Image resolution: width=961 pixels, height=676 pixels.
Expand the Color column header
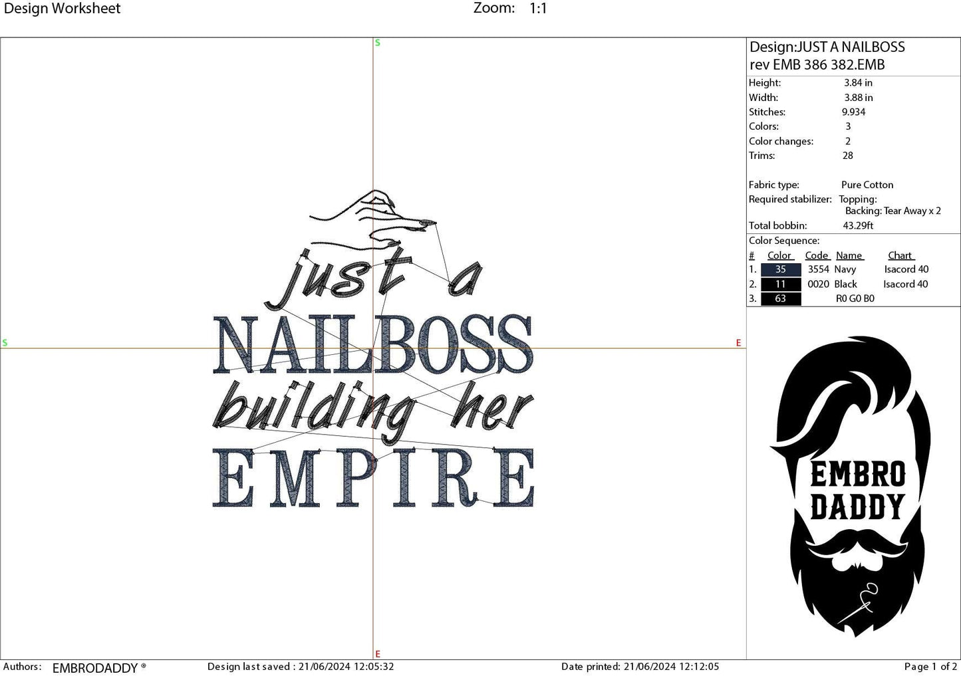tap(779, 255)
